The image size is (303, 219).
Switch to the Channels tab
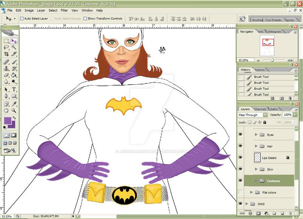coord(260,109)
